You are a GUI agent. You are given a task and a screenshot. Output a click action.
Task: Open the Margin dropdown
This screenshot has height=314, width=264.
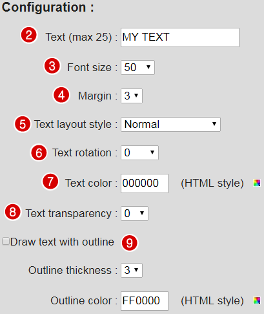coord(132,96)
